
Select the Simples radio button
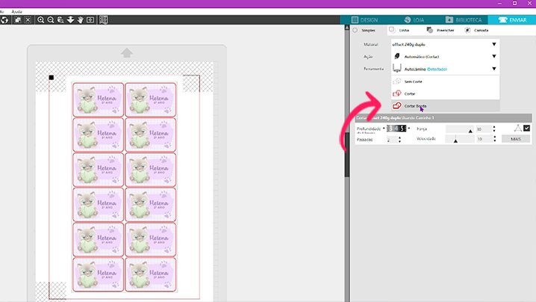click(355, 30)
